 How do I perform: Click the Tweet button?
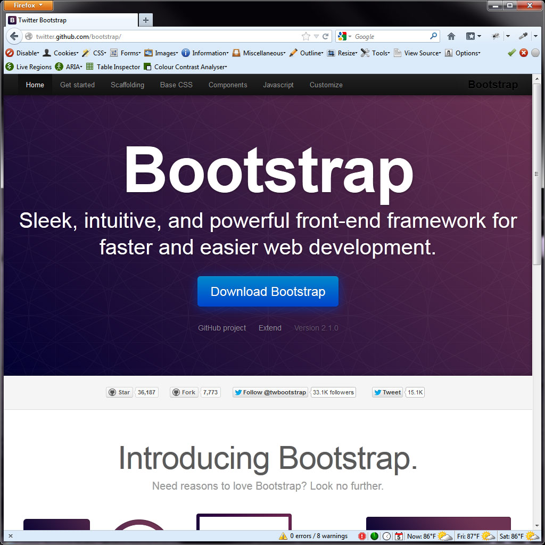[x=387, y=392]
